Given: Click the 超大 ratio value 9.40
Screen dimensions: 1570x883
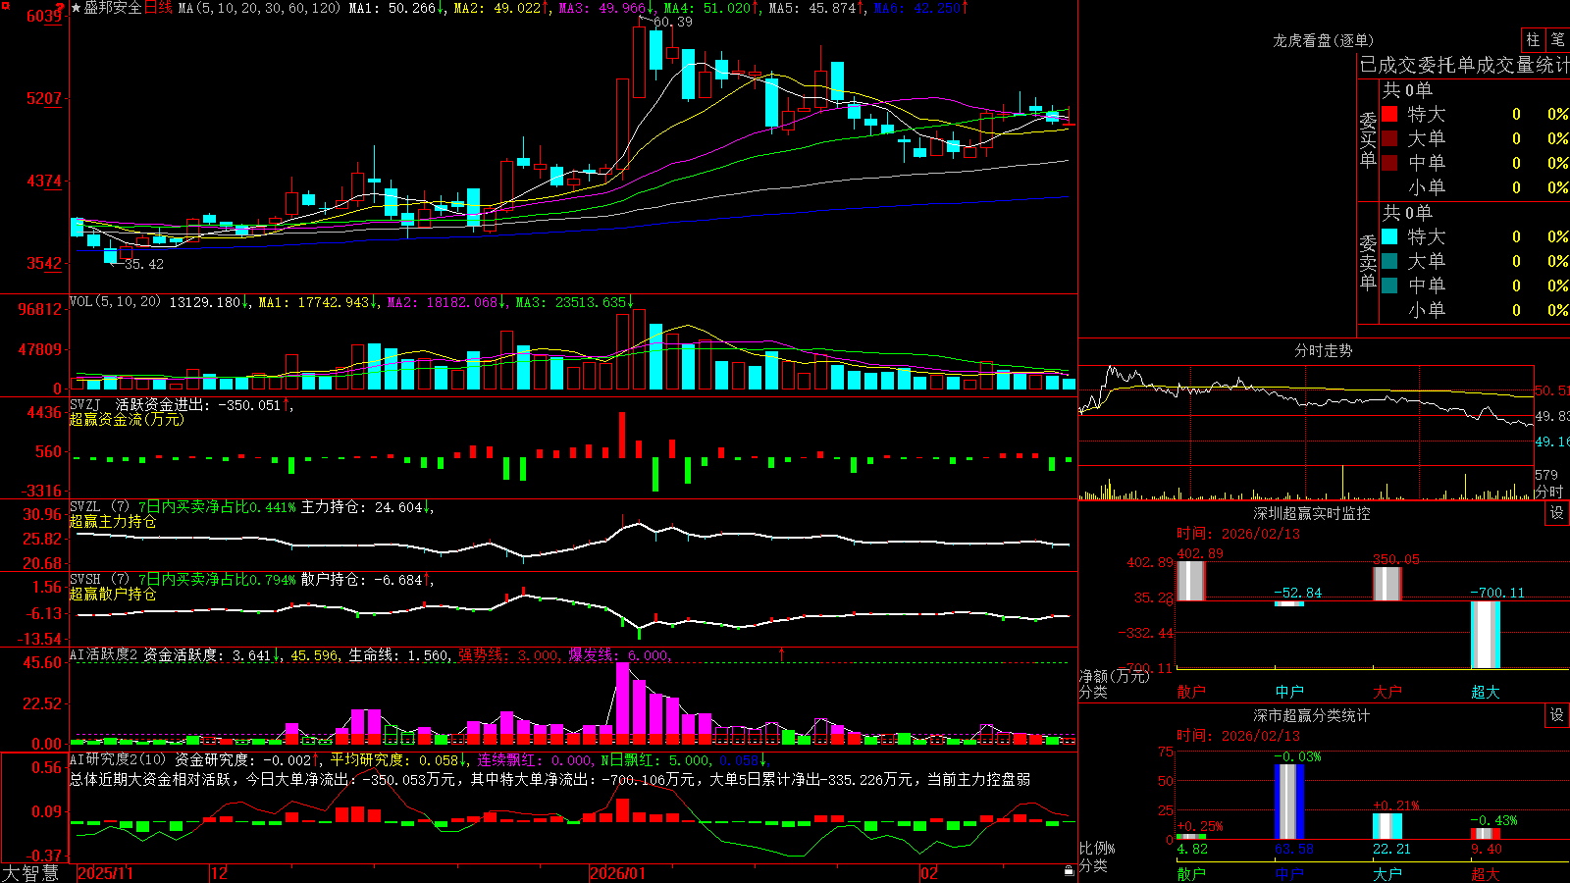Looking at the screenshot, I should tap(1486, 849).
